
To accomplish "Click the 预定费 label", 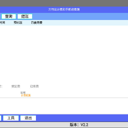I will click(16, 86).
